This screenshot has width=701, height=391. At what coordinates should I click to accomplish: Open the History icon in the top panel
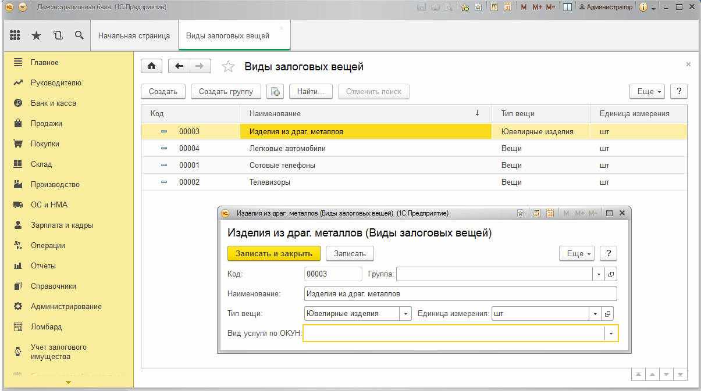58,35
